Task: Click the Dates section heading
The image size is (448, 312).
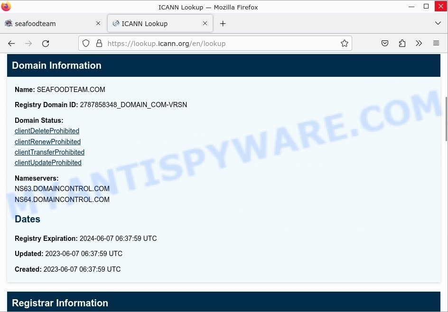Action: [28, 219]
